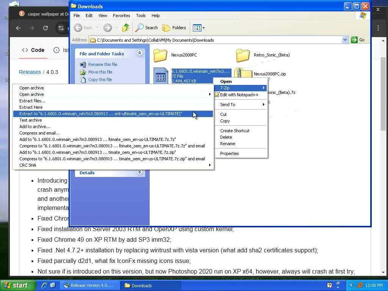Expand the address bar dropdown arrow
Viewport: 388px width, 291px height.
[345, 40]
